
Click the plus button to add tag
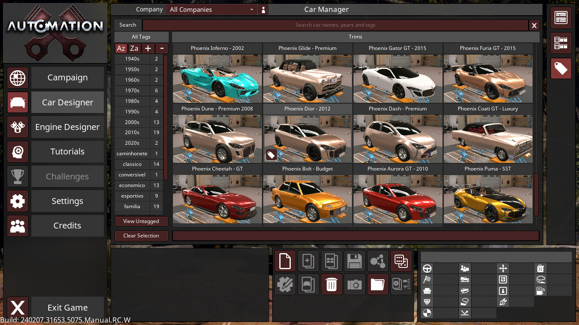(x=148, y=48)
